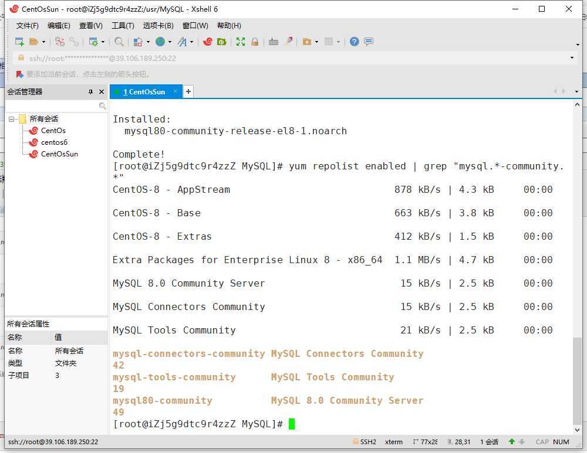Click the red bookmark flag icon
This screenshot has height=453, width=587.
tap(20, 74)
